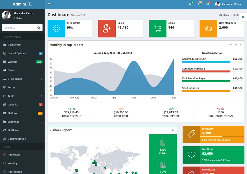Open Mailbox from the sidebar
Screen dimensions: 247x174
(13, 113)
